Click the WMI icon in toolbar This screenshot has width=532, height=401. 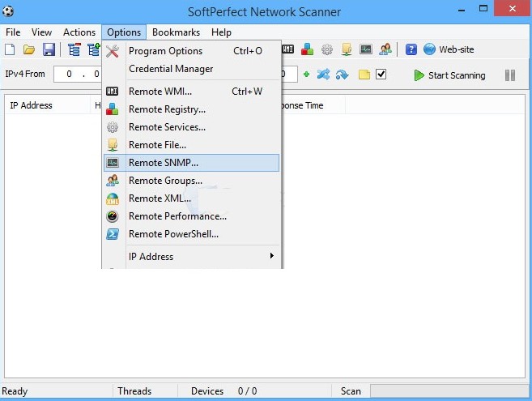[x=288, y=49]
